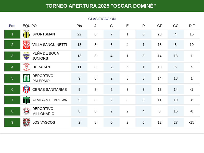Open the Deportivo Palermo crest
204x153 pixels.
26,78
